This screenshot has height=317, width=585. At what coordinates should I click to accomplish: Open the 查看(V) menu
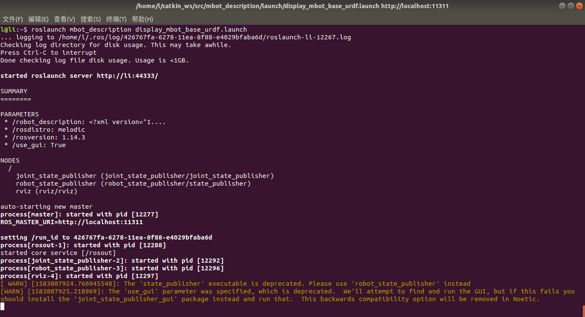pos(64,19)
